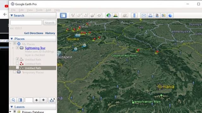Image resolution: width=202 pixels, height=113 pixels.
Task: Toggle the My Places checkbox
Action: pos(15,44)
